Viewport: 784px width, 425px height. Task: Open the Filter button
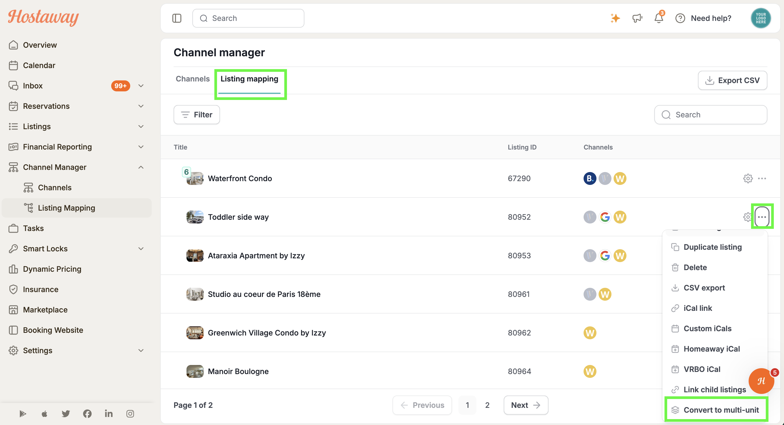pos(197,115)
